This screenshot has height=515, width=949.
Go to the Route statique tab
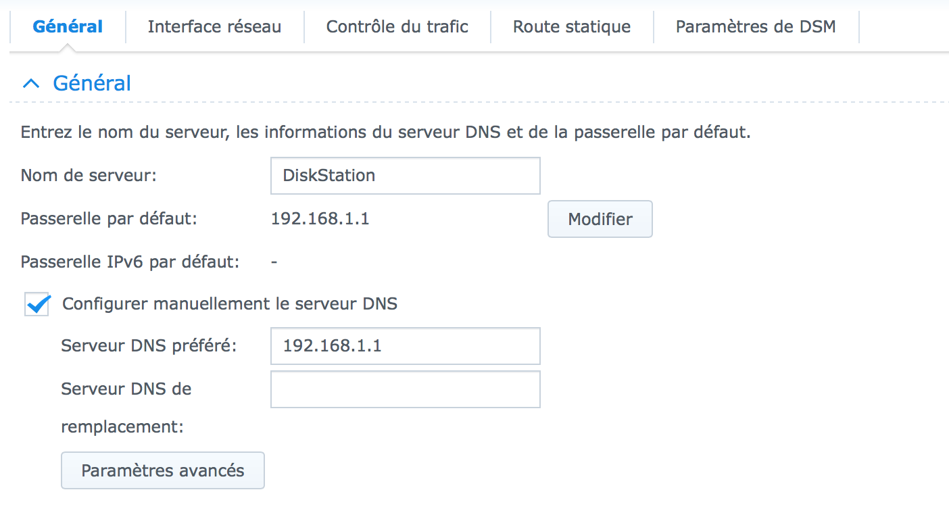tap(572, 26)
